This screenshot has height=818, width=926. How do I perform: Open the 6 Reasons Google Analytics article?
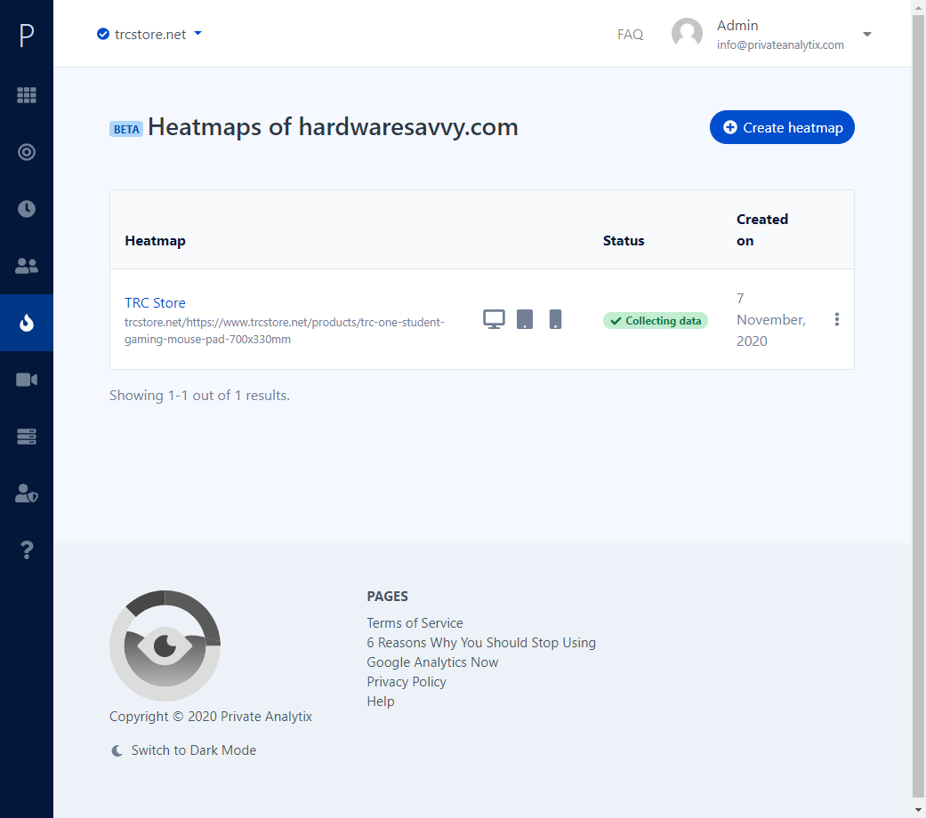[481, 652]
